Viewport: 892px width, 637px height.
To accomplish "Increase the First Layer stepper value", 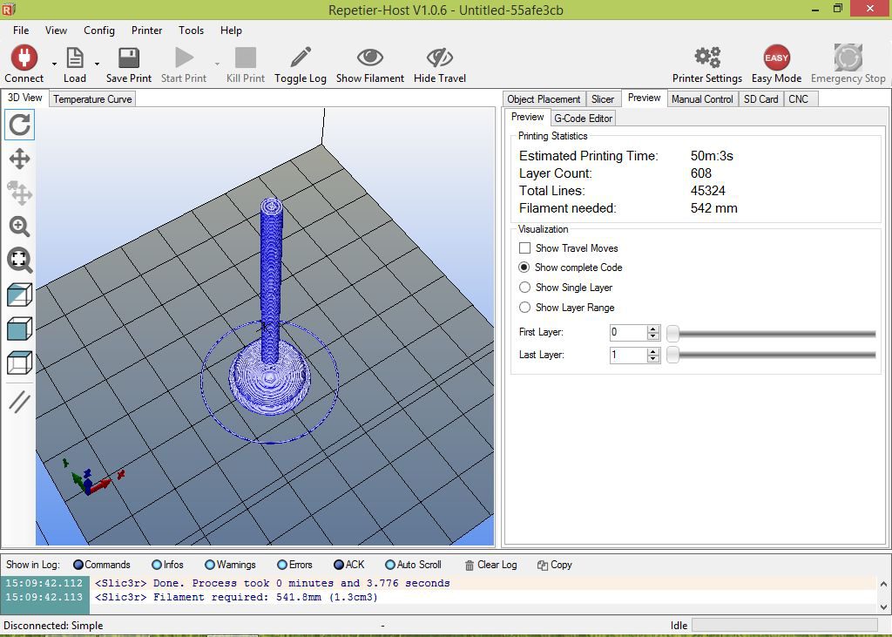I will pos(653,329).
